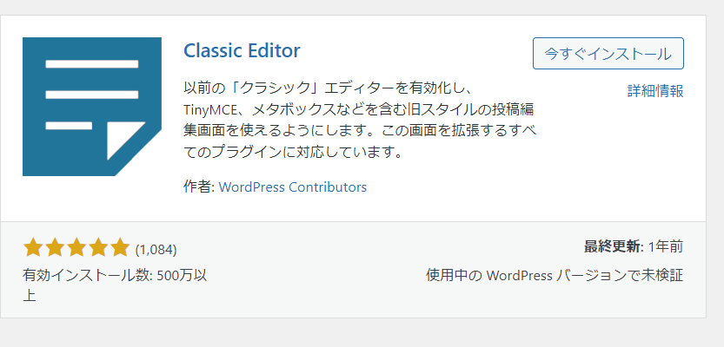The image size is (724, 347).
Task: Click the second rating star
Action: tap(55, 248)
